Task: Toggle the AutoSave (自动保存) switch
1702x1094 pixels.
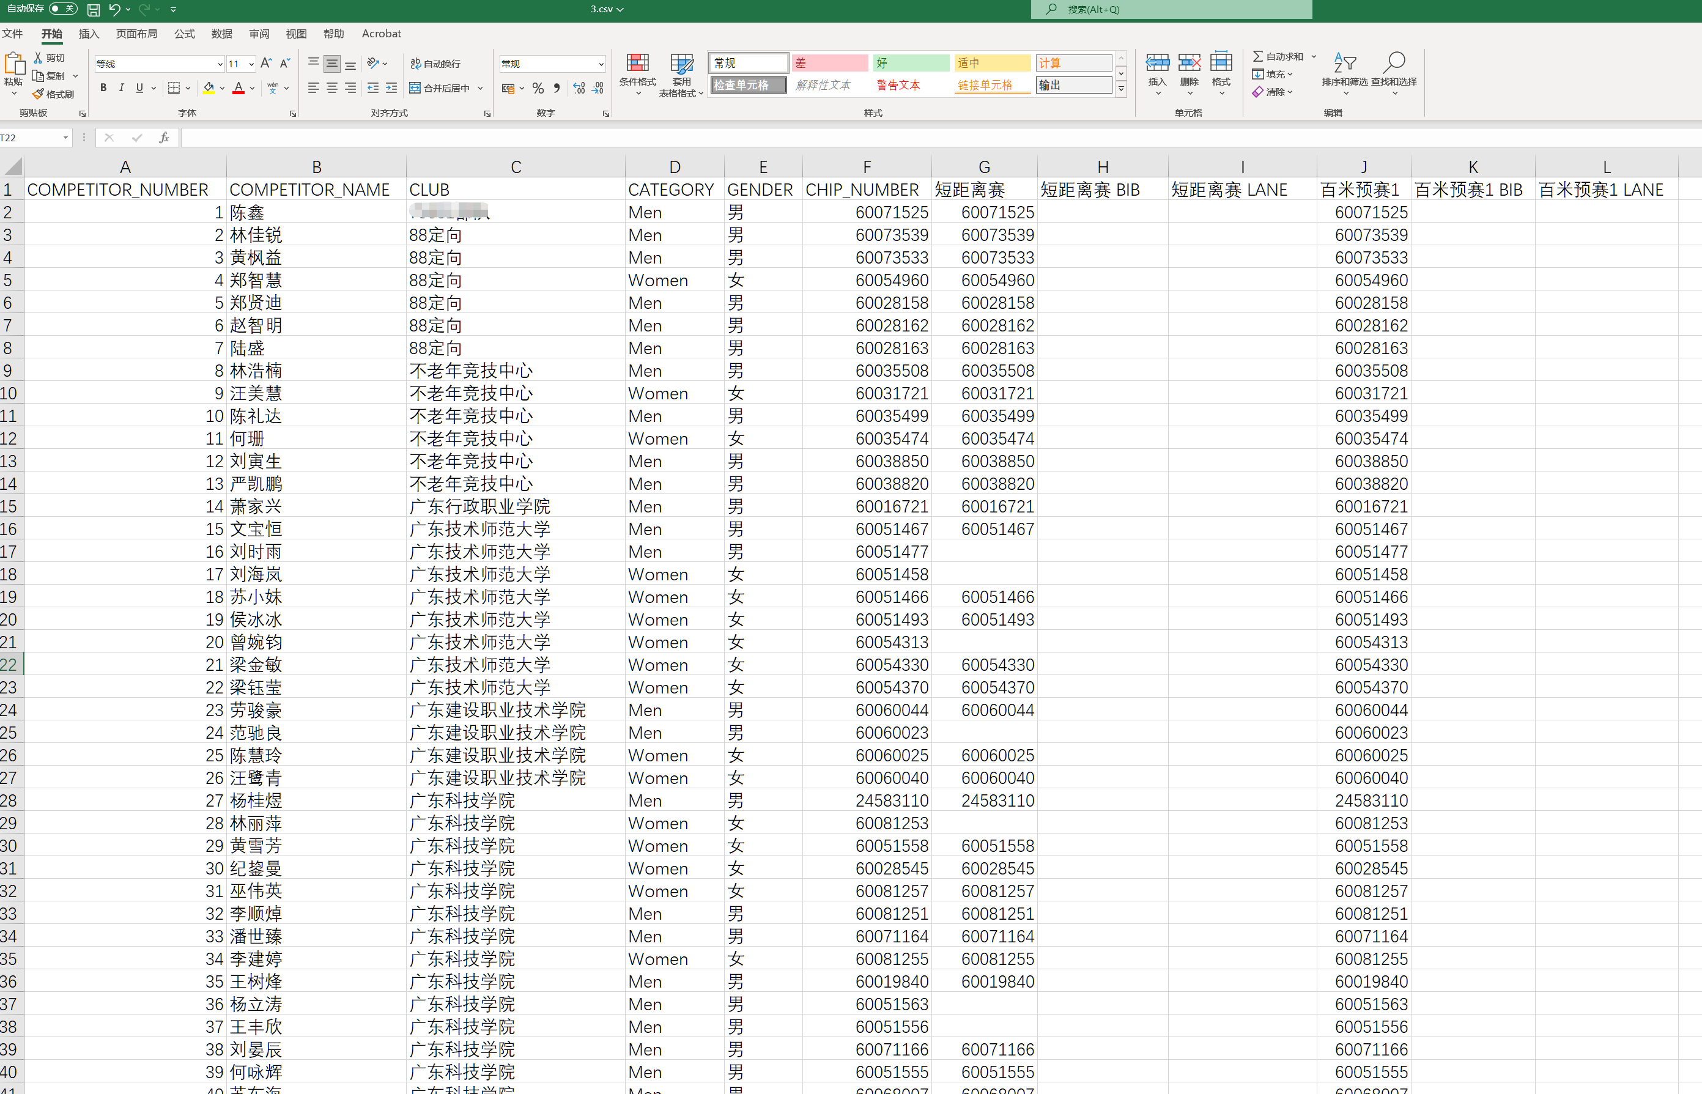Action: coord(63,9)
